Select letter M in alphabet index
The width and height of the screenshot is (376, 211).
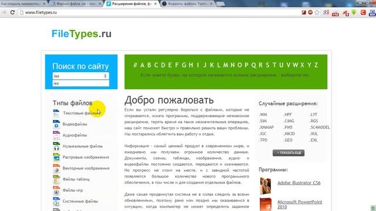coord(226,65)
